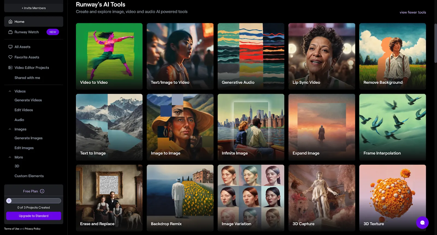Select 3D in sidebar
Image resolution: width=437 pixels, height=235 pixels.
pyautogui.click(x=17, y=166)
